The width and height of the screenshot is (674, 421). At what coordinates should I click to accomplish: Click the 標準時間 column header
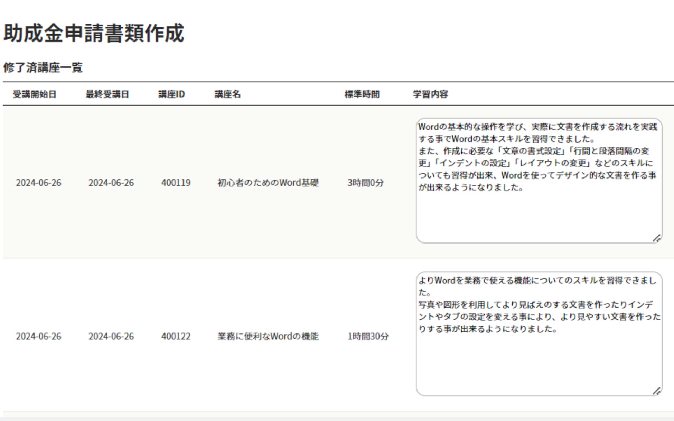point(362,94)
